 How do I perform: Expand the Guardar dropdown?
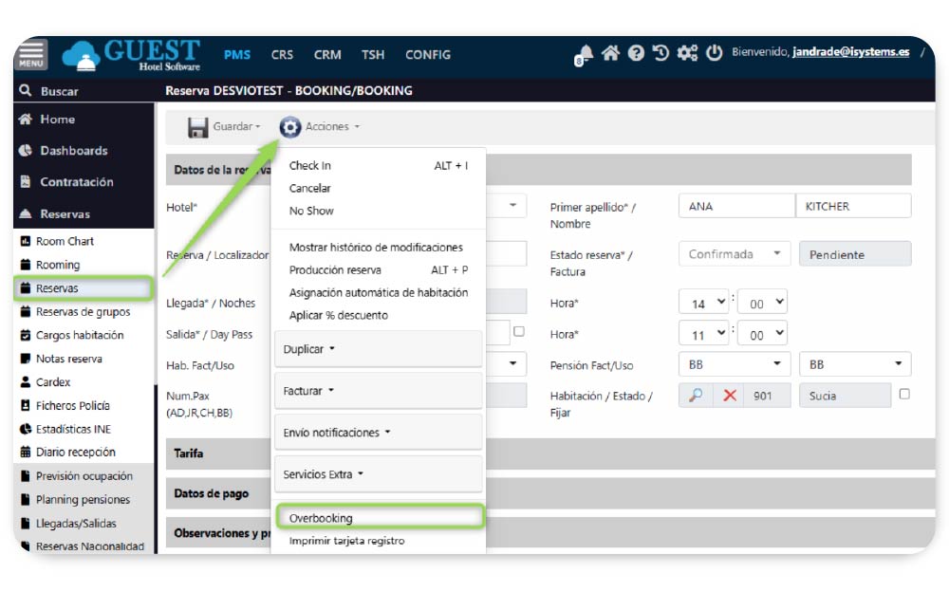point(224,126)
